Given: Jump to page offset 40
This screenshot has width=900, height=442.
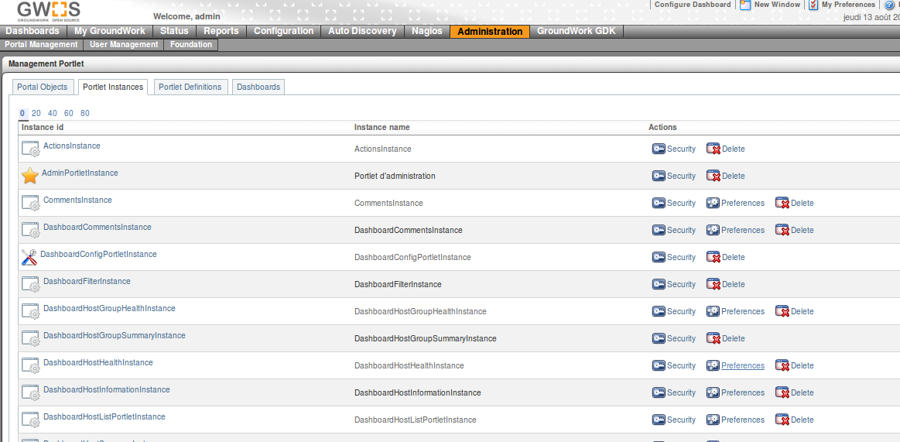Looking at the screenshot, I should click(53, 113).
